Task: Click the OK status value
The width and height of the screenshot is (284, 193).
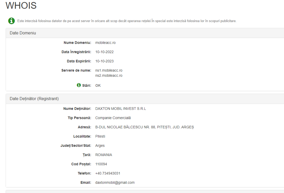Action: pyautogui.click(x=98, y=86)
